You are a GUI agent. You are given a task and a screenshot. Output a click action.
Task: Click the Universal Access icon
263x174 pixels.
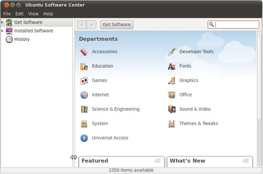(x=84, y=138)
